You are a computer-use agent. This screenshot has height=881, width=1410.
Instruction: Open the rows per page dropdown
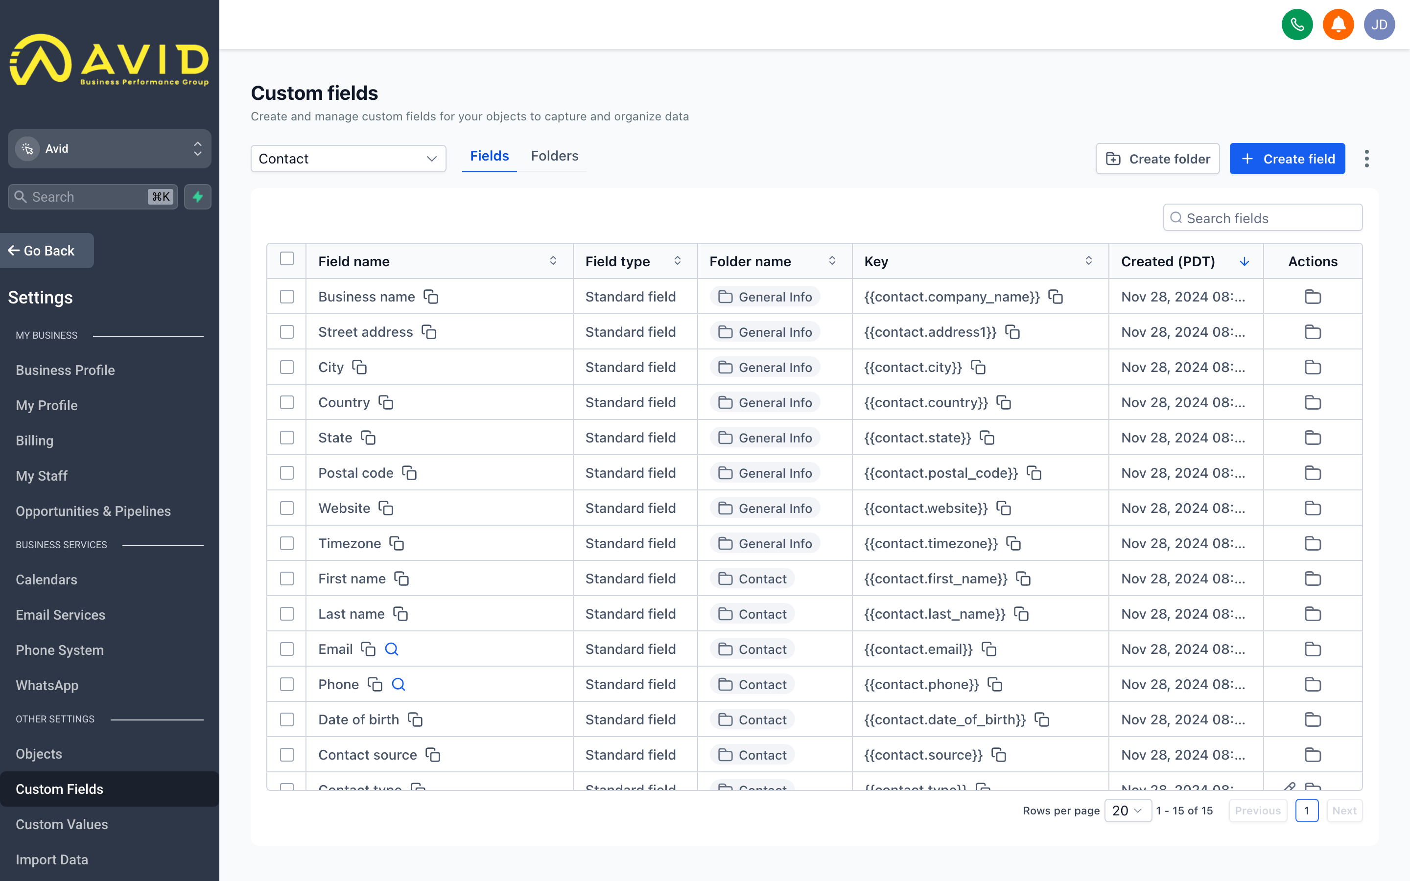1128,811
